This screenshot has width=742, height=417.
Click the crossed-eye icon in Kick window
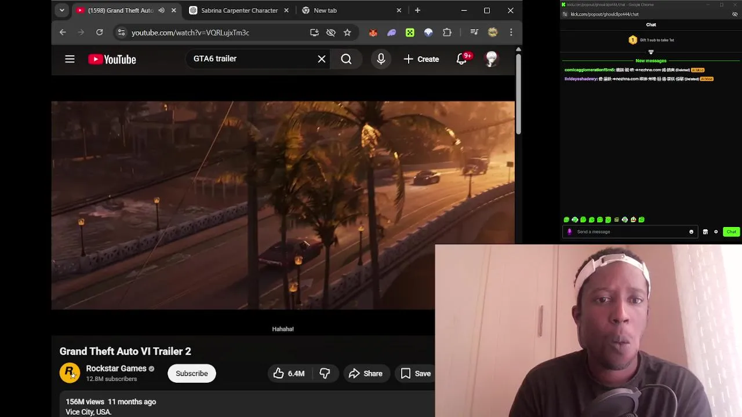click(735, 14)
